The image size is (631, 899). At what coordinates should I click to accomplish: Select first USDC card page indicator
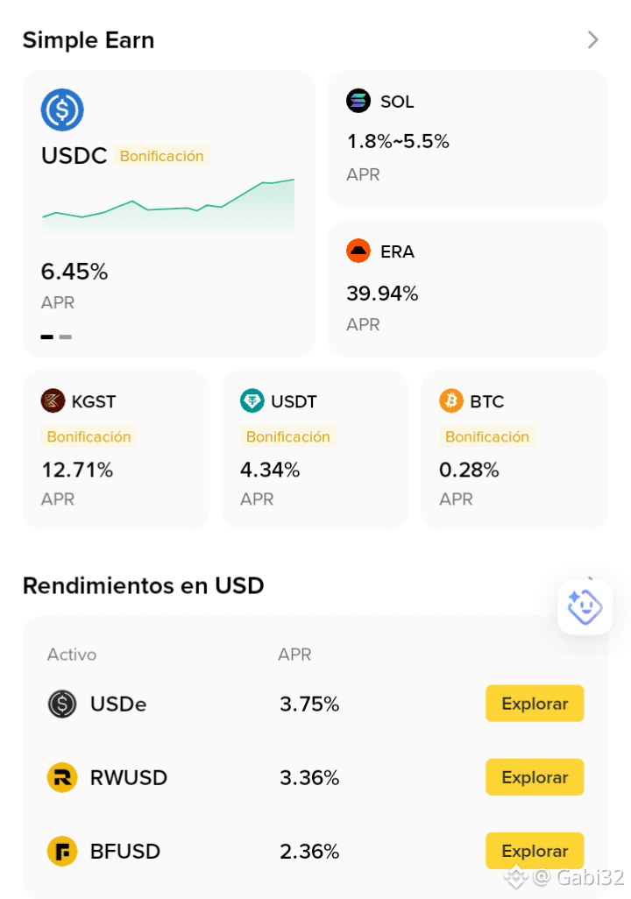pos(47,336)
